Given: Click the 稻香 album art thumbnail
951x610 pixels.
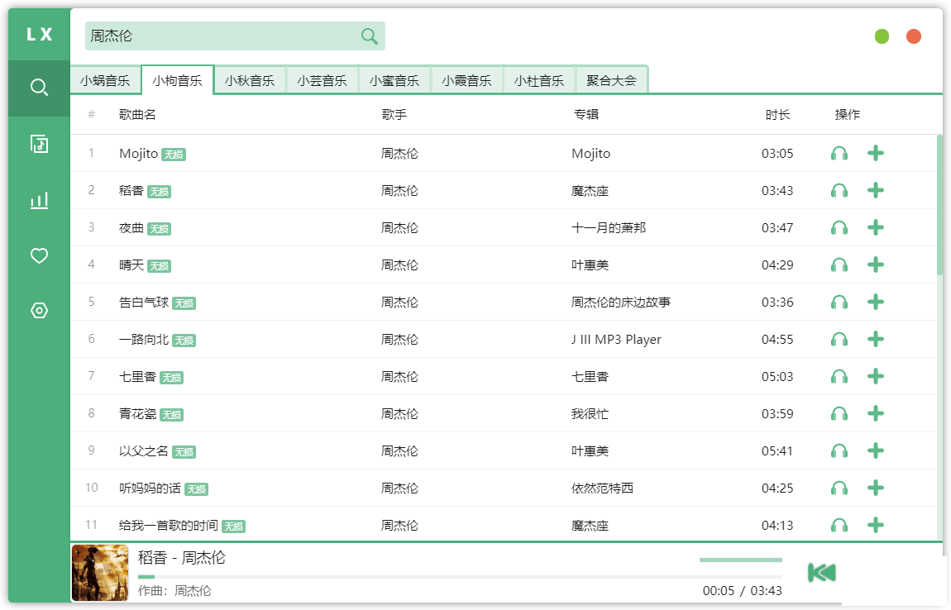Looking at the screenshot, I should coord(99,572).
